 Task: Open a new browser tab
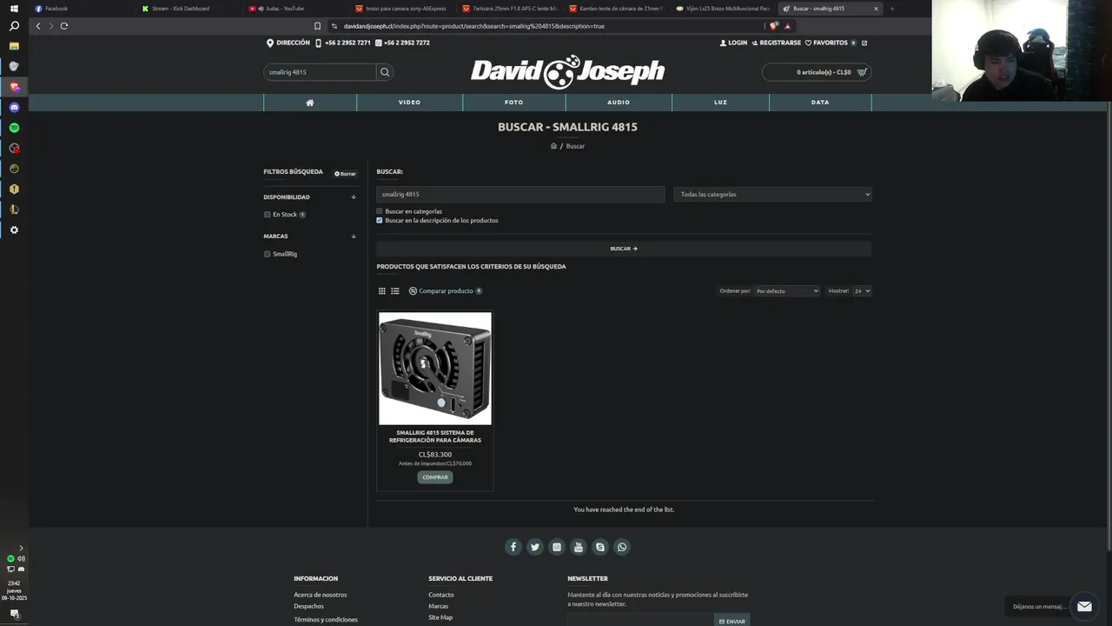891,9
